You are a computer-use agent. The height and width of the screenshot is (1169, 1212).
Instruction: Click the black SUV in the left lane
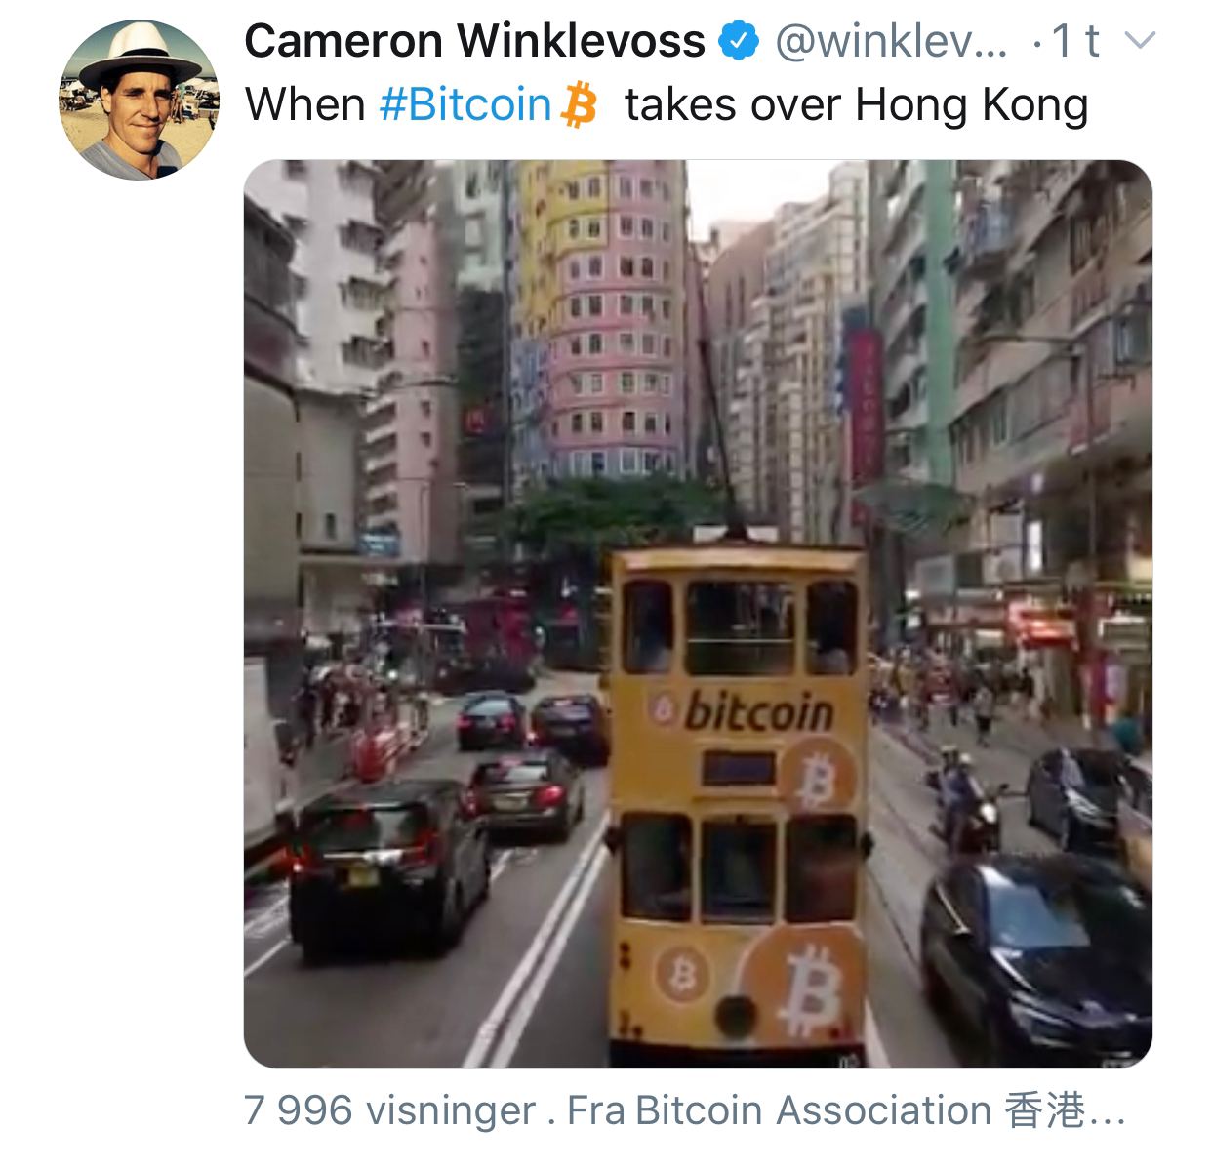[x=389, y=868]
